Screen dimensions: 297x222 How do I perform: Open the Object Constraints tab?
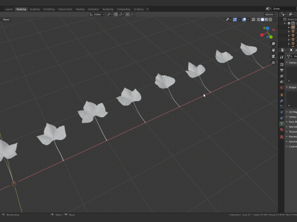click(282, 118)
